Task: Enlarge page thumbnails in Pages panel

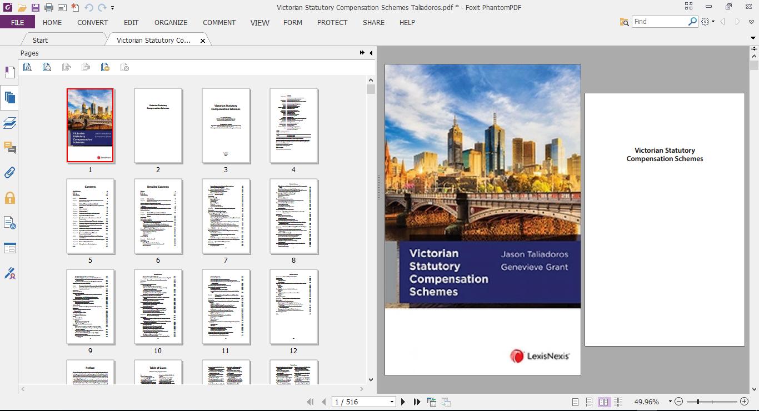Action: tap(27, 67)
